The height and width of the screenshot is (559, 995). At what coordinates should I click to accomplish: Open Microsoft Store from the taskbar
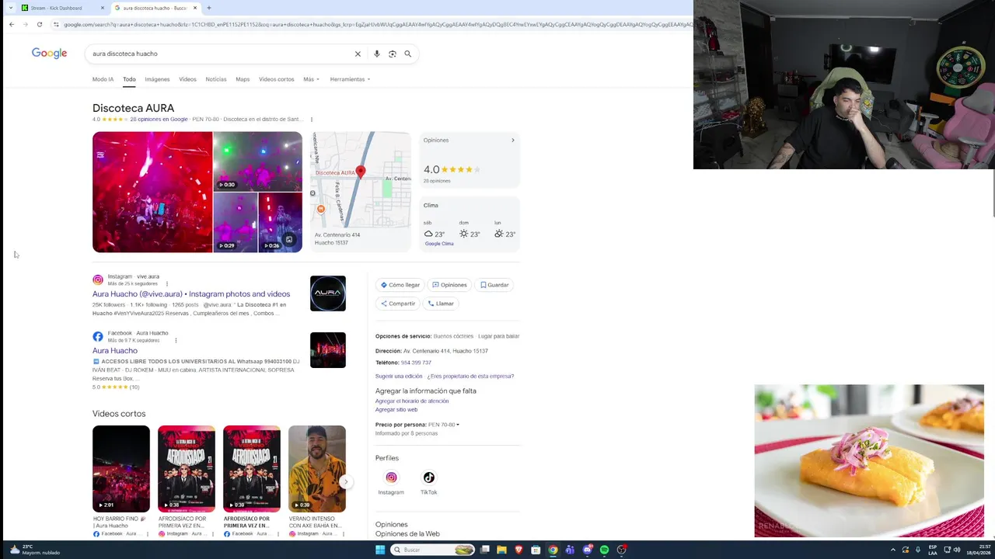click(x=536, y=550)
